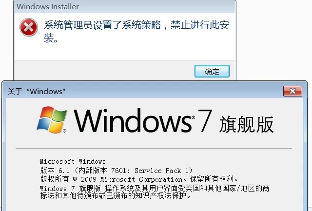Click the 系统管理员设置了系统策略 error message

point(136,31)
